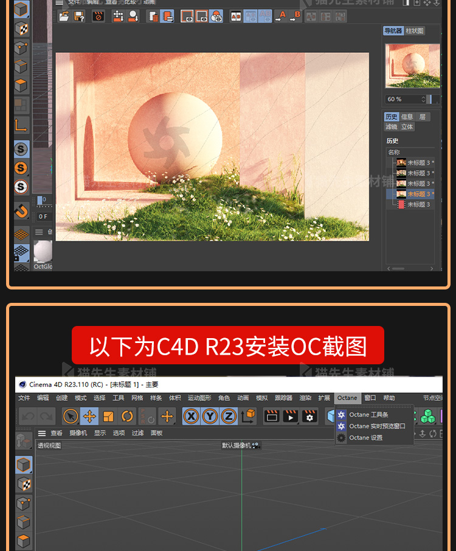Select the Scale tool in R23 toolbar
This screenshot has width=456, height=551.
(x=108, y=417)
